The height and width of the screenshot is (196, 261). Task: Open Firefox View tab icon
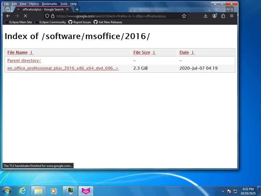[8, 9]
